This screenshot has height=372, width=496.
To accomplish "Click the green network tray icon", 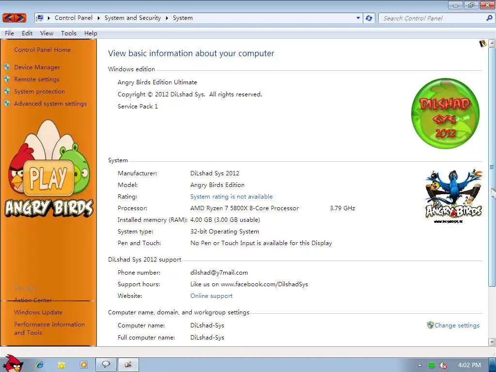I will click(x=432, y=365).
